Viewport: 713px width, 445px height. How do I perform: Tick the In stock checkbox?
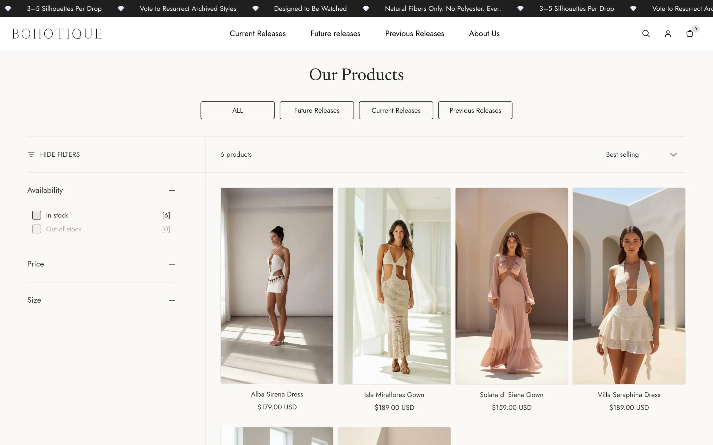coord(37,215)
